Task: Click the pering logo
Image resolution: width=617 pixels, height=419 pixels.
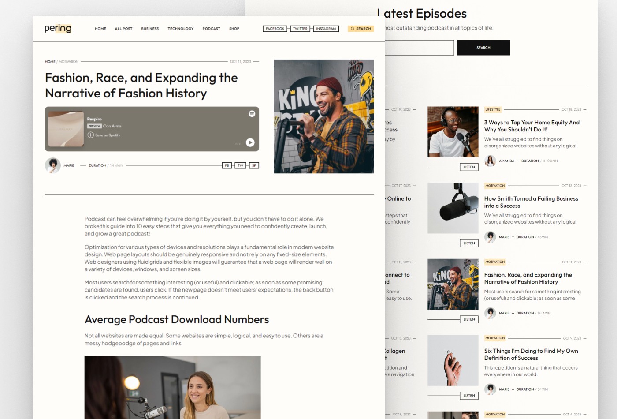Action: pyautogui.click(x=58, y=29)
